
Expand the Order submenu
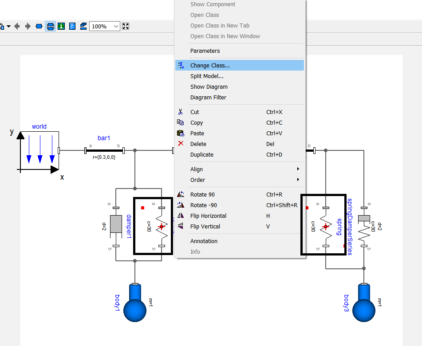pos(240,180)
